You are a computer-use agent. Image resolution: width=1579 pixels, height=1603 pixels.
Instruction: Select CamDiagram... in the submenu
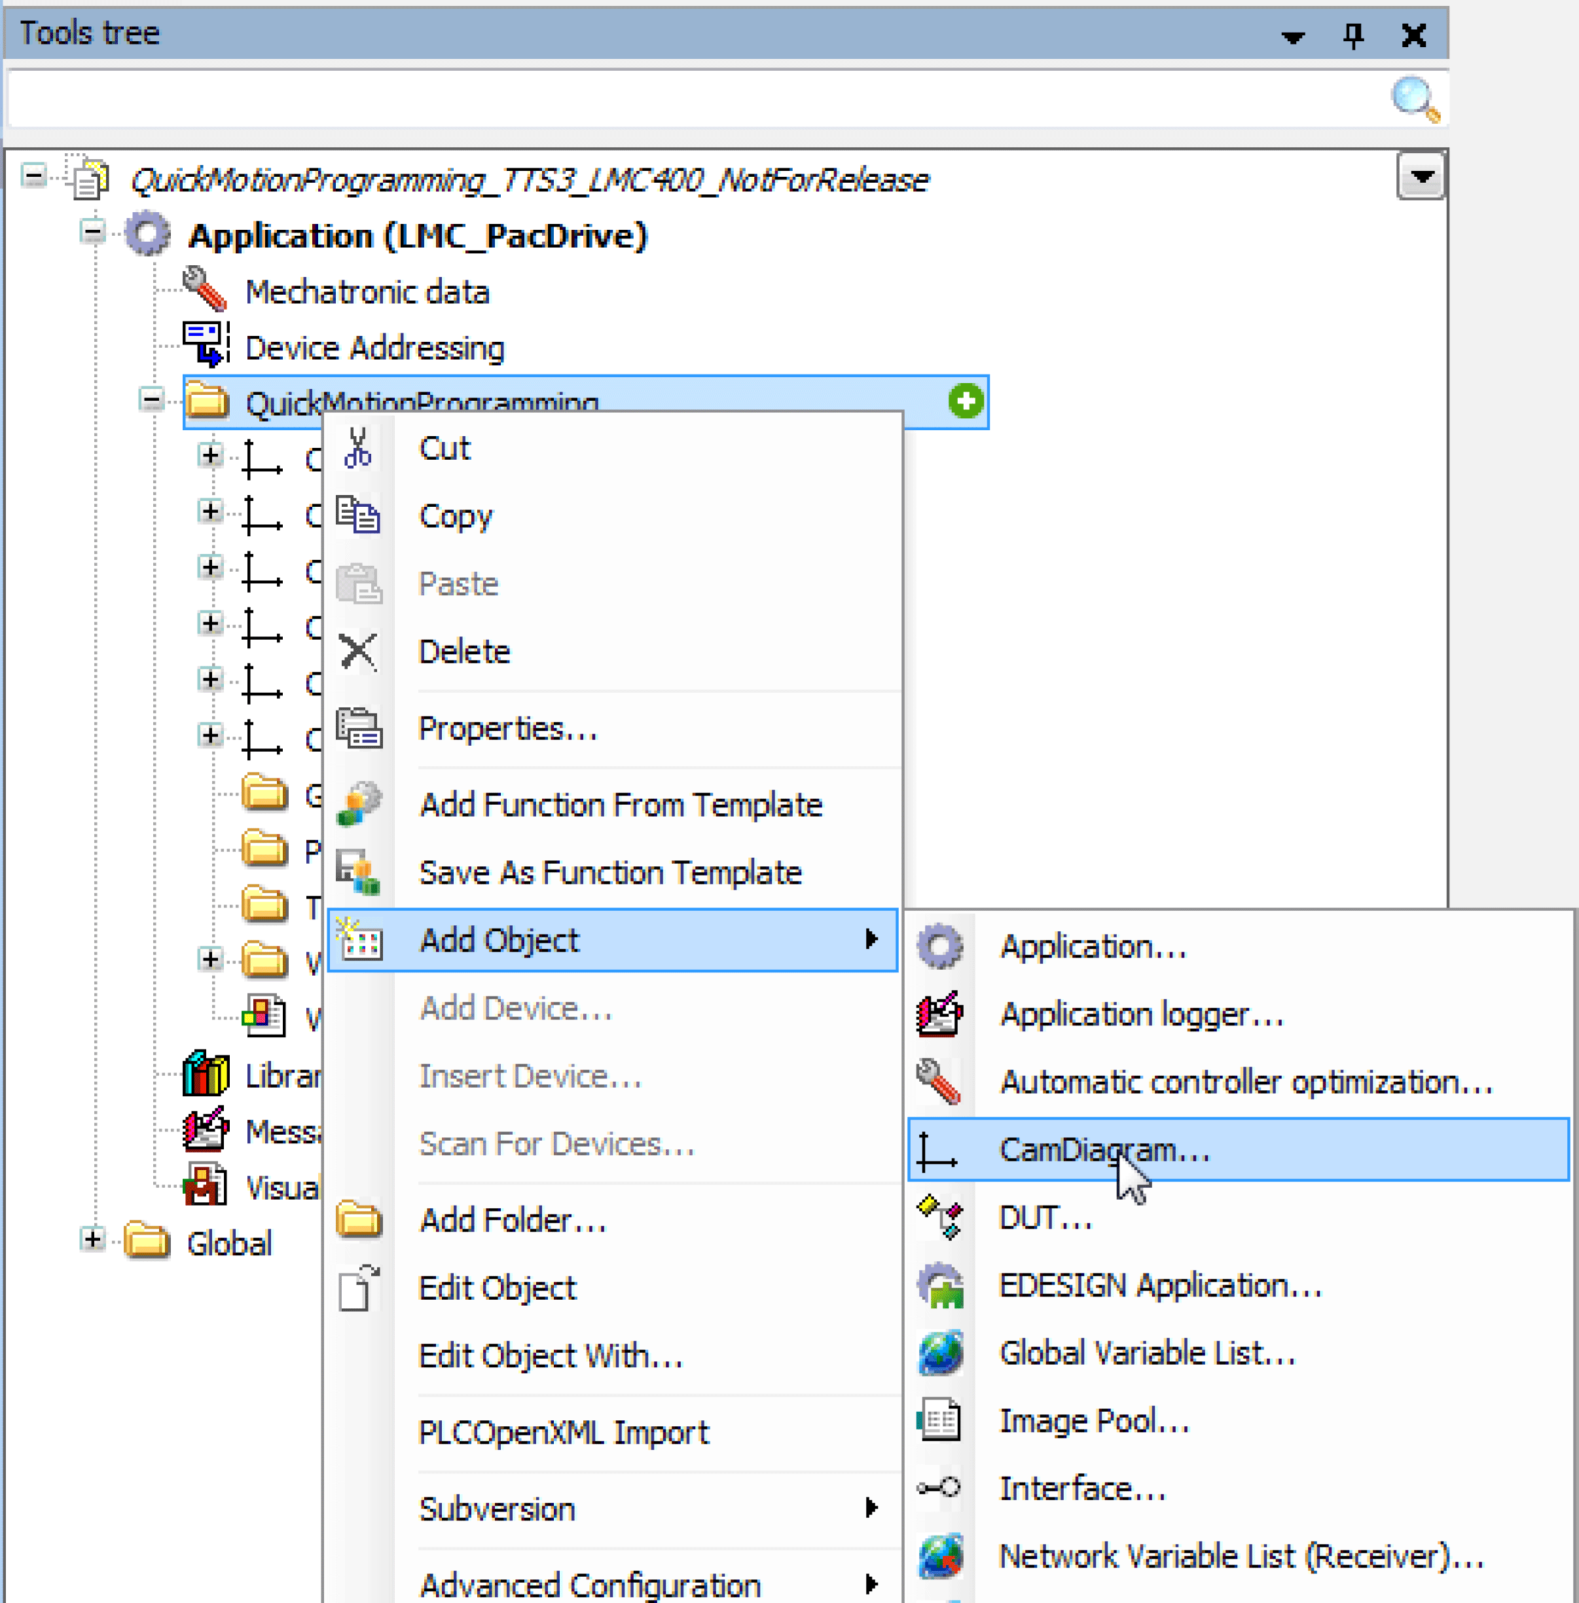click(1239, 1150)
